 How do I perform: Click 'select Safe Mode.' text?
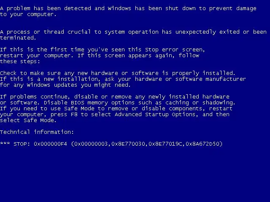coord(28,120)
